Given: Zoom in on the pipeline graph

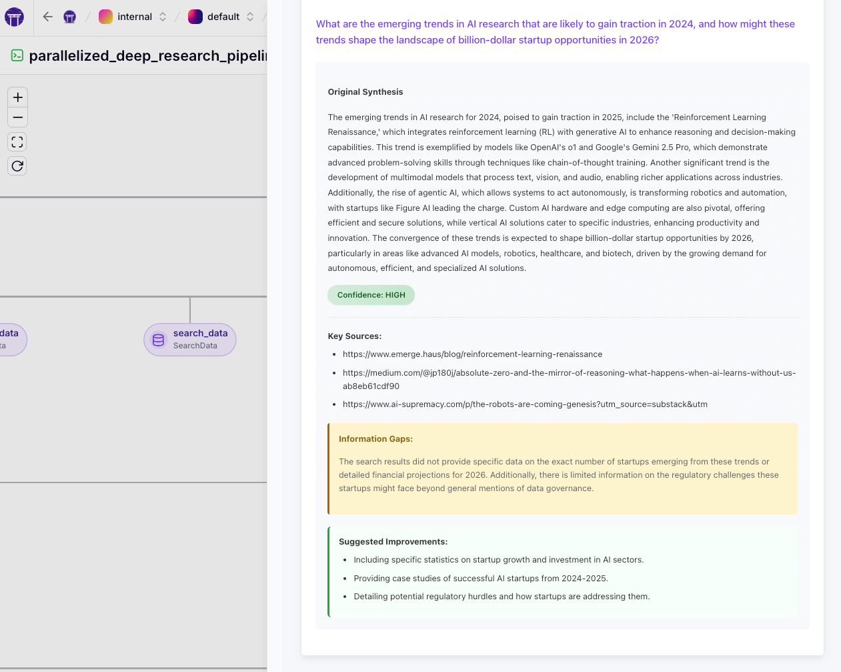Looking at the screenshot, I should coord(18,97).
